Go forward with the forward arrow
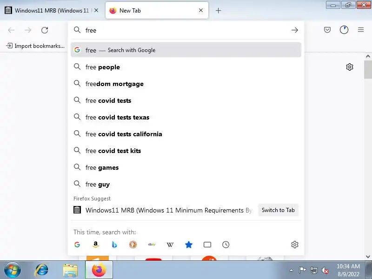 [28, 30]
